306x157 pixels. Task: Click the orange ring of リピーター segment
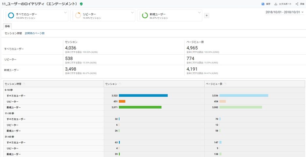click(78, 15)
